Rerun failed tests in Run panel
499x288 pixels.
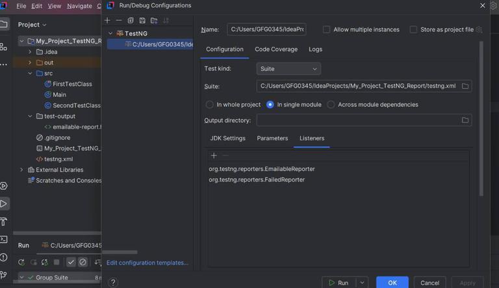(33, 262)
